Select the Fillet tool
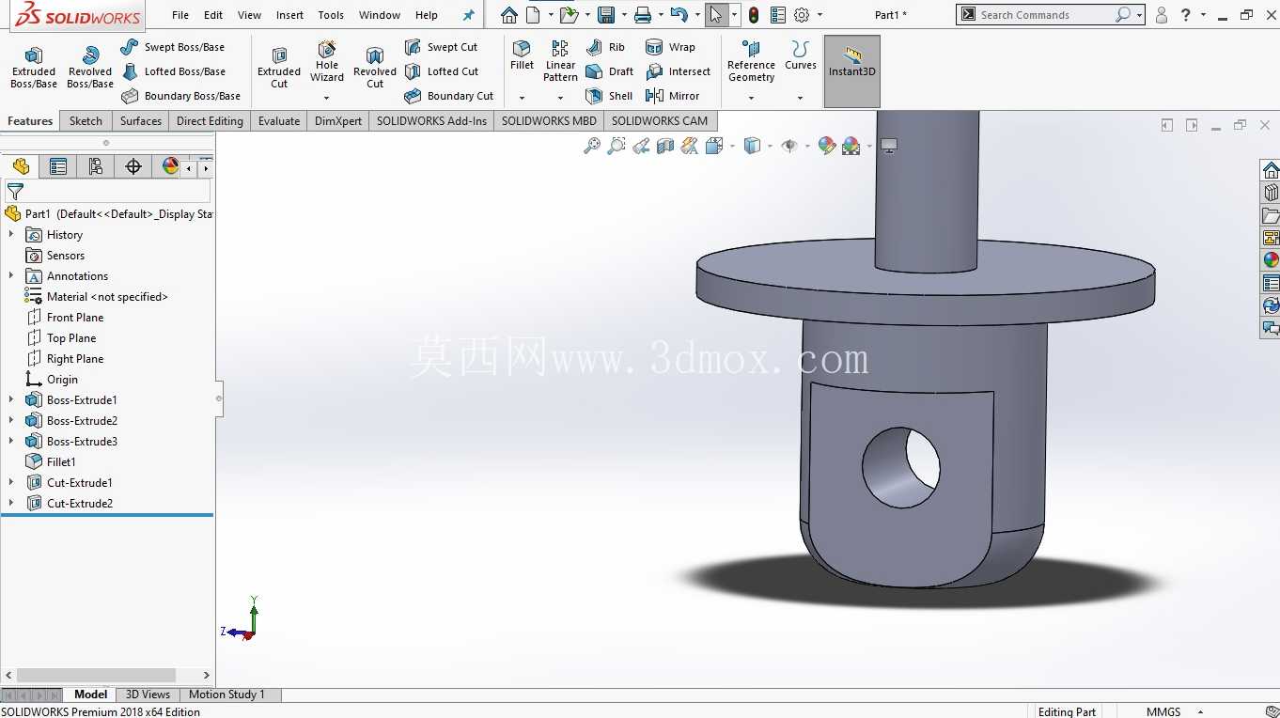This screenshot has width=1280, height=718. [522, 55]
